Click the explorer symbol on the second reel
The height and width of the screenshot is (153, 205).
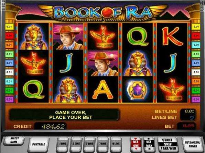[x=68, y=37]
